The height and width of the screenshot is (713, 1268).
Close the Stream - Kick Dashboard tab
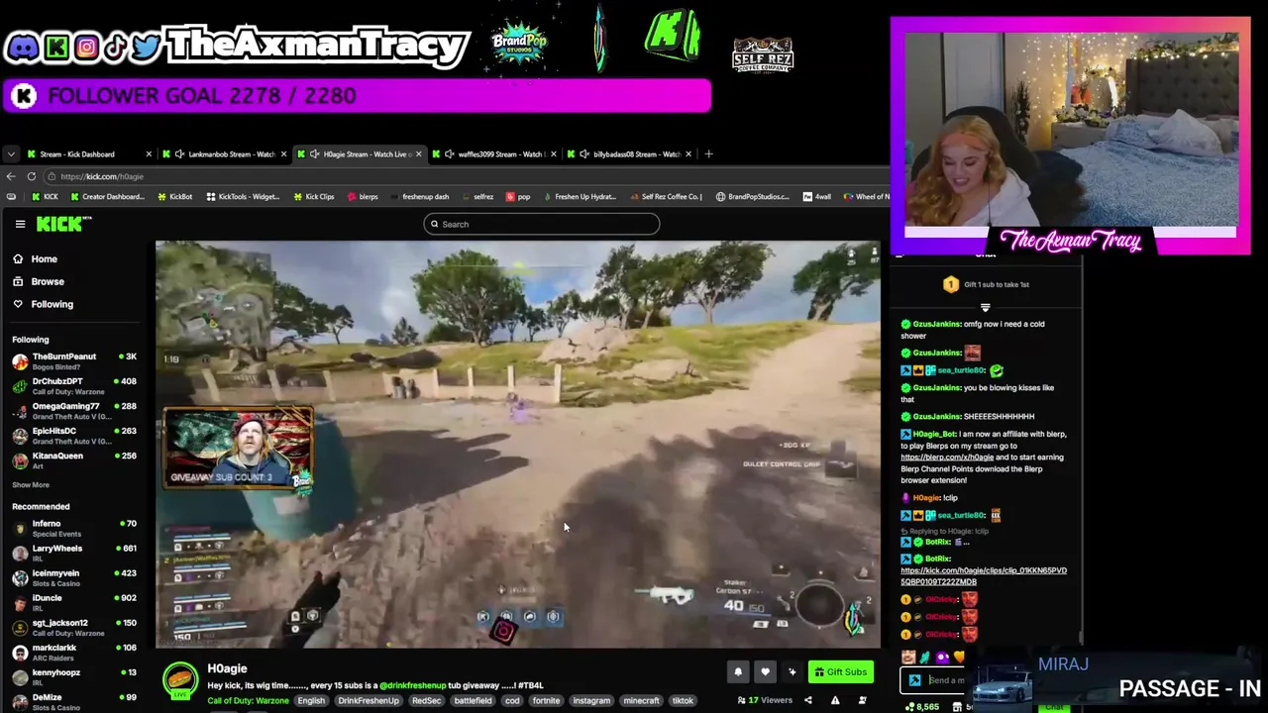(149, 154)
